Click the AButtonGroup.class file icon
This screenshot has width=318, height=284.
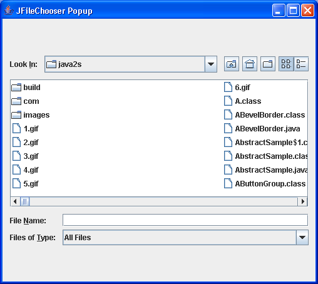coord(228,183)
